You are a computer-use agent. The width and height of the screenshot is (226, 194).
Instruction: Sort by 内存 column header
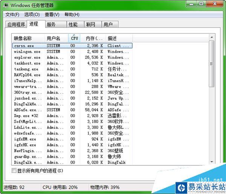(93, 38)
